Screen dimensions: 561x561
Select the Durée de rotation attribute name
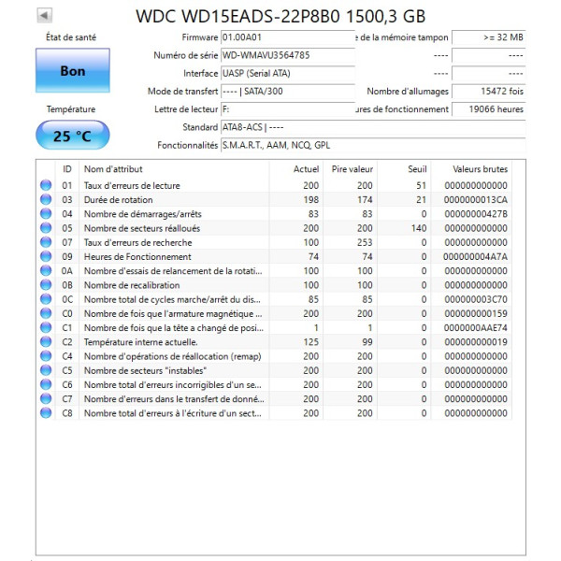click(x=119, y=200)
